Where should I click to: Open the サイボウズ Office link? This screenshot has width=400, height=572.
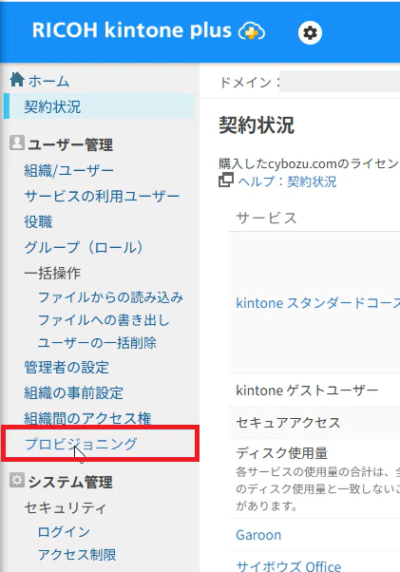click(x=289, y=565)
